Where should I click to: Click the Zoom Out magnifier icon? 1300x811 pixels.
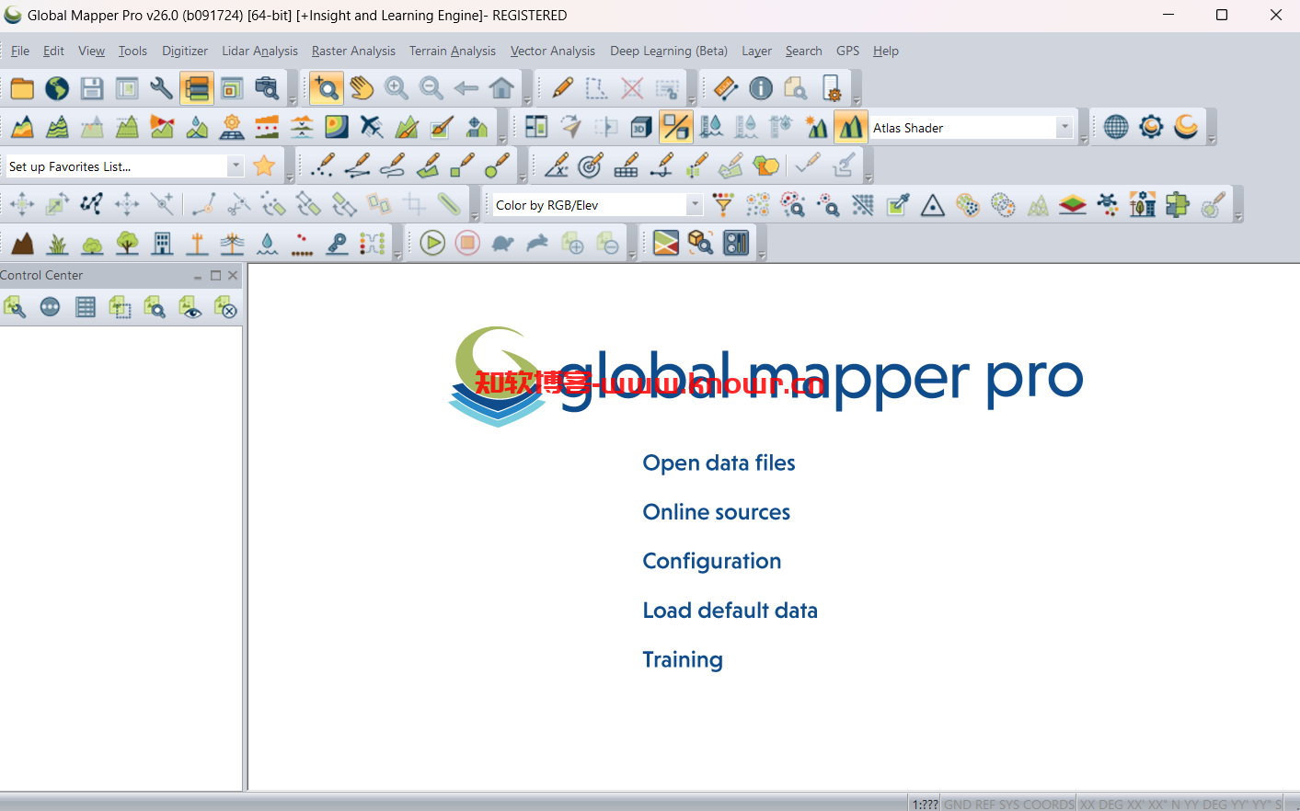click(x=431, y=88)
